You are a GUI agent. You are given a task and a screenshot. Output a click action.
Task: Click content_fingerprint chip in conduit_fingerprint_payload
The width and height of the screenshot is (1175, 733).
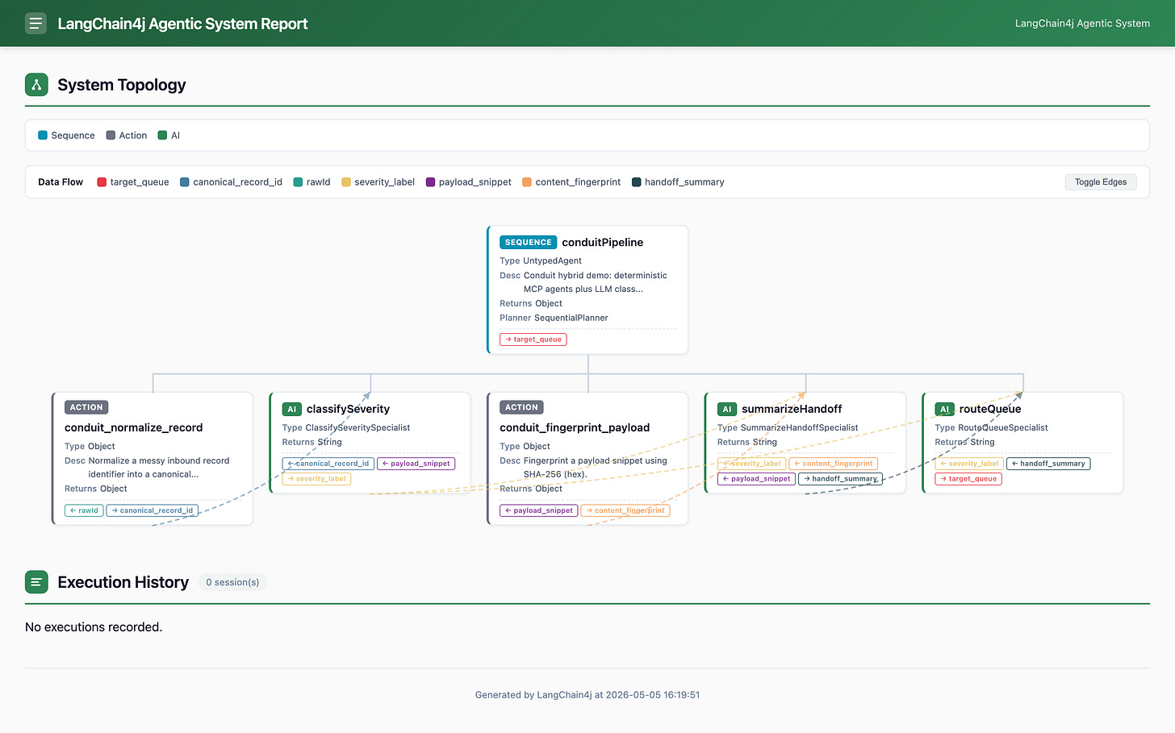(x=625, y=510)
